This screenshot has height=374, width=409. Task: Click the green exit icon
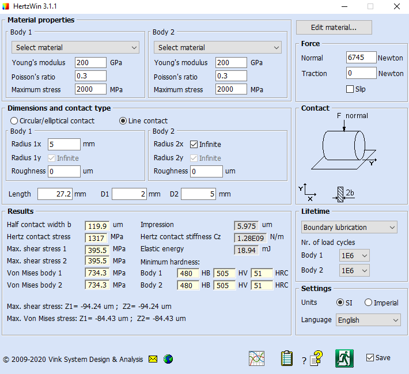click(x=344, y=358)
